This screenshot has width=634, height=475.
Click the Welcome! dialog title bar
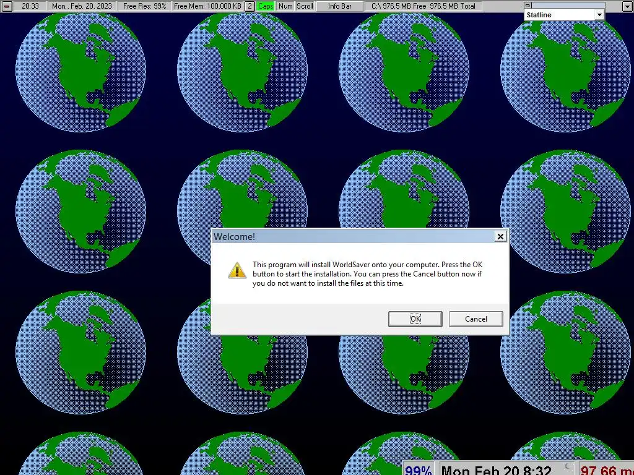click(x=354, y=236)
